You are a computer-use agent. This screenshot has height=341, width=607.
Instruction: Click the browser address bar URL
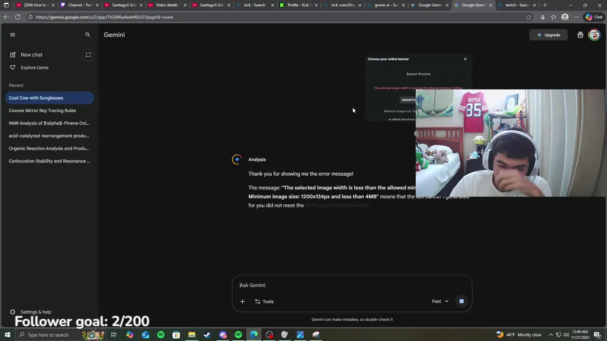point(104,17)
